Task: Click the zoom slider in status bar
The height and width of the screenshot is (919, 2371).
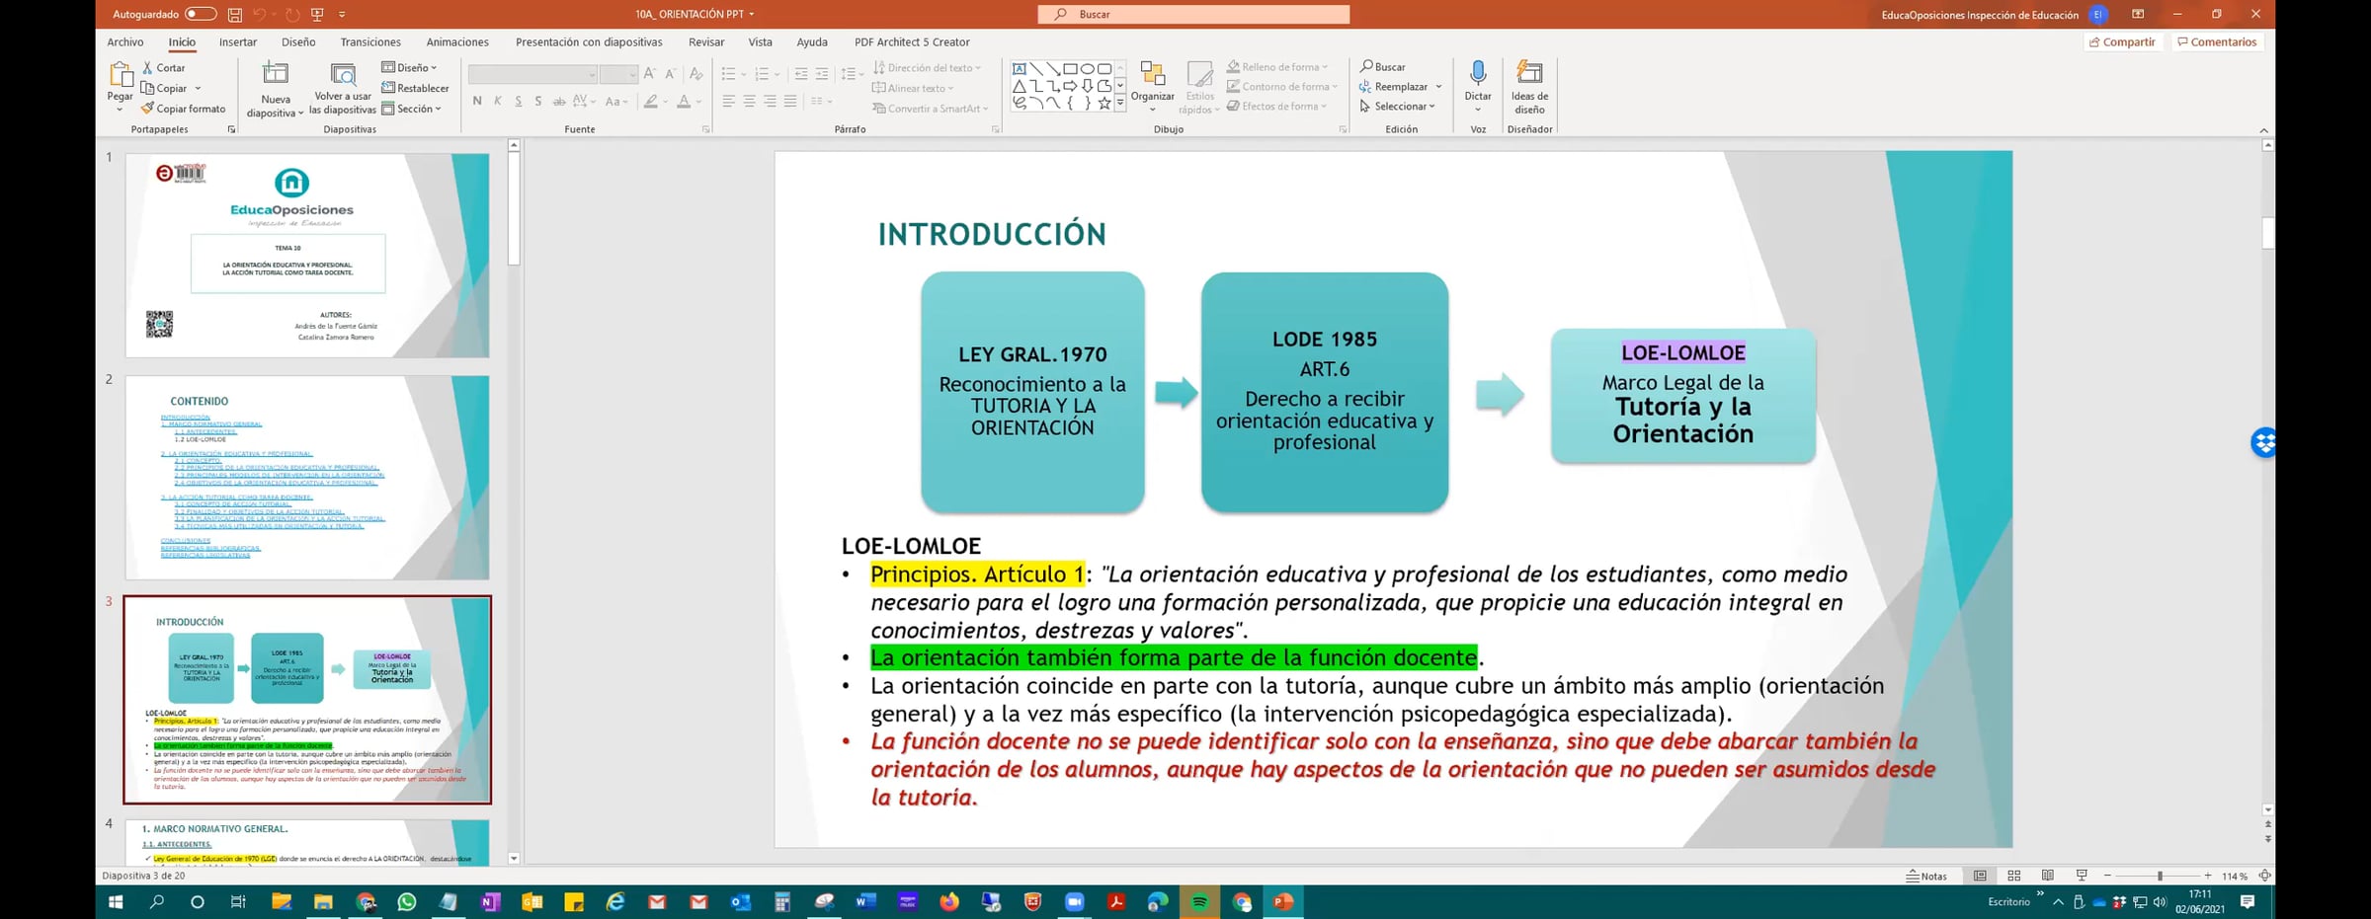Action: 2159,876
